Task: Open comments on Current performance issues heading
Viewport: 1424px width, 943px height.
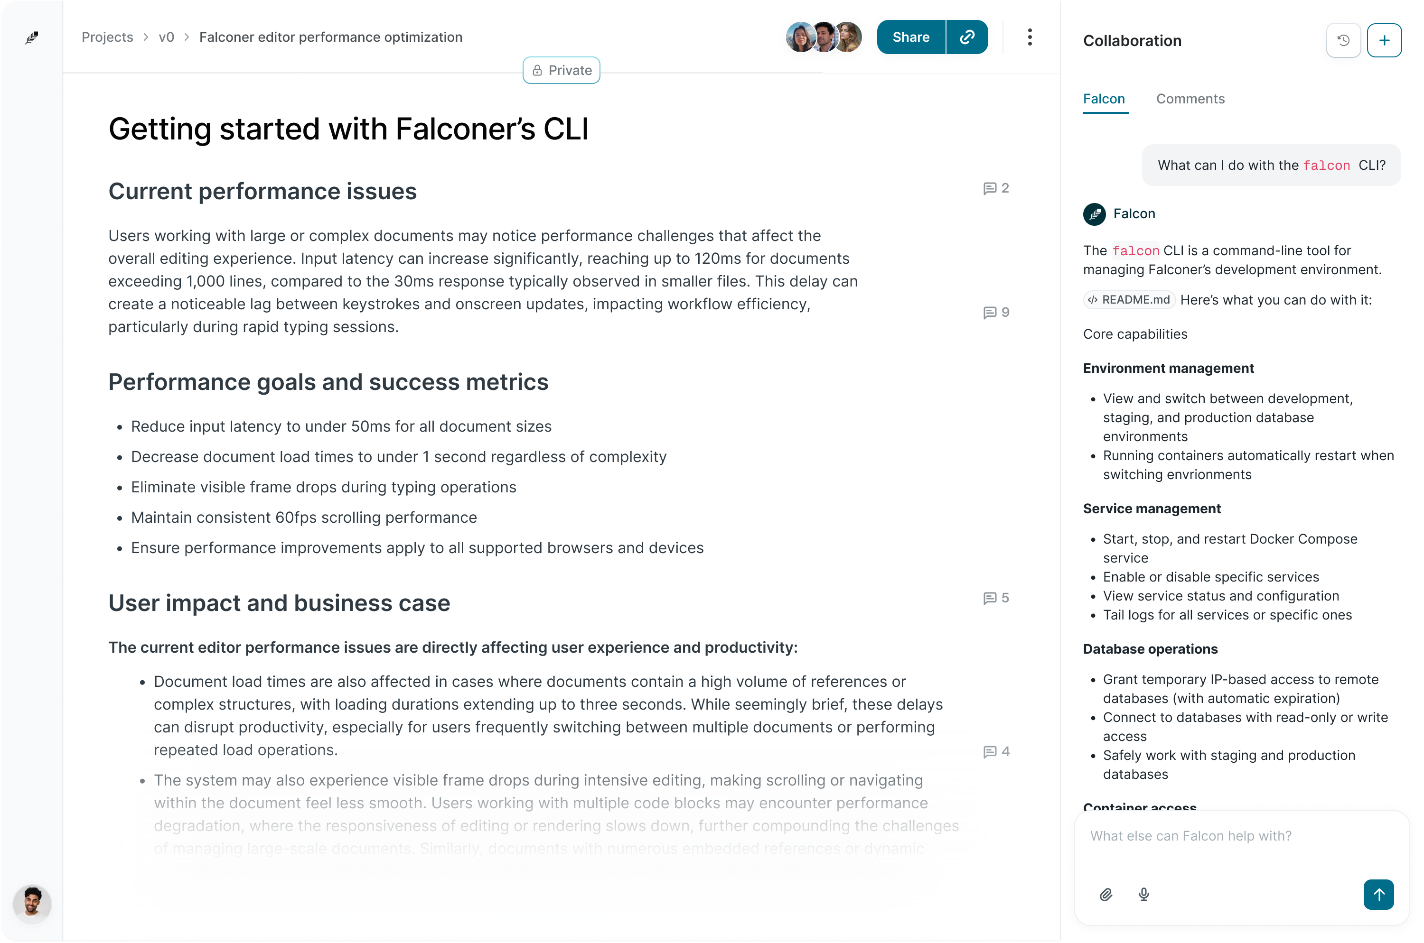Action: (995, 188)
